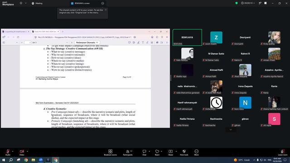Open more PDF tools double-chevron

point(167,43)
